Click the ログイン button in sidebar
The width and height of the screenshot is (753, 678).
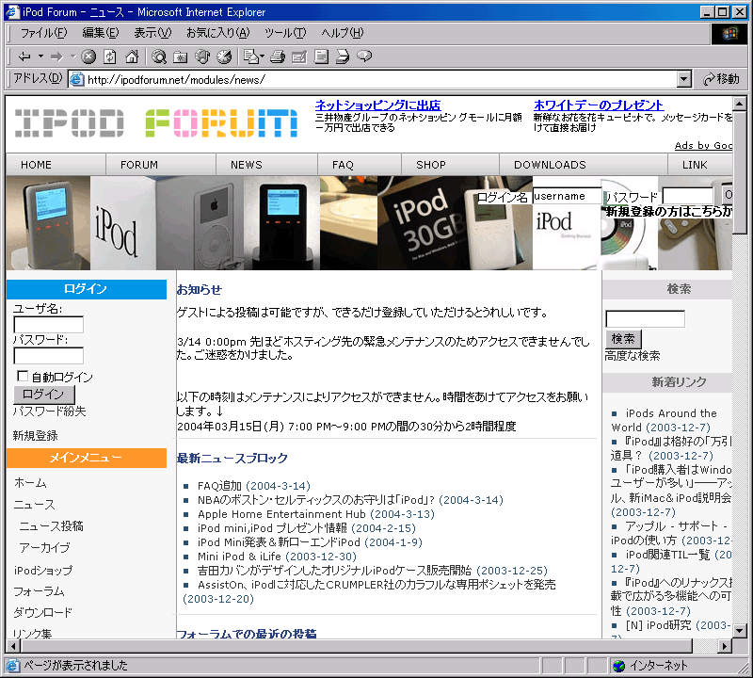43,395
